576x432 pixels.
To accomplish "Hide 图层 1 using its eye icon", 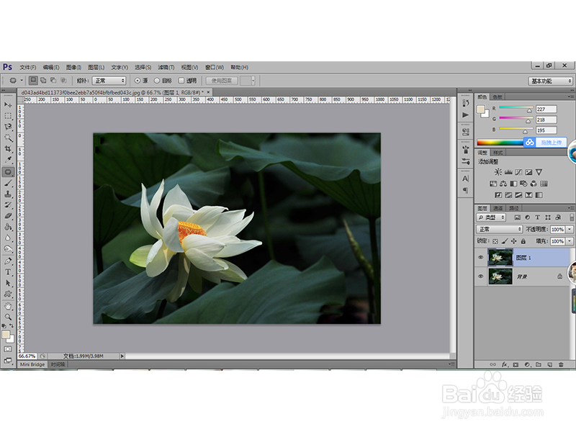I will click(x=480, y=258).
